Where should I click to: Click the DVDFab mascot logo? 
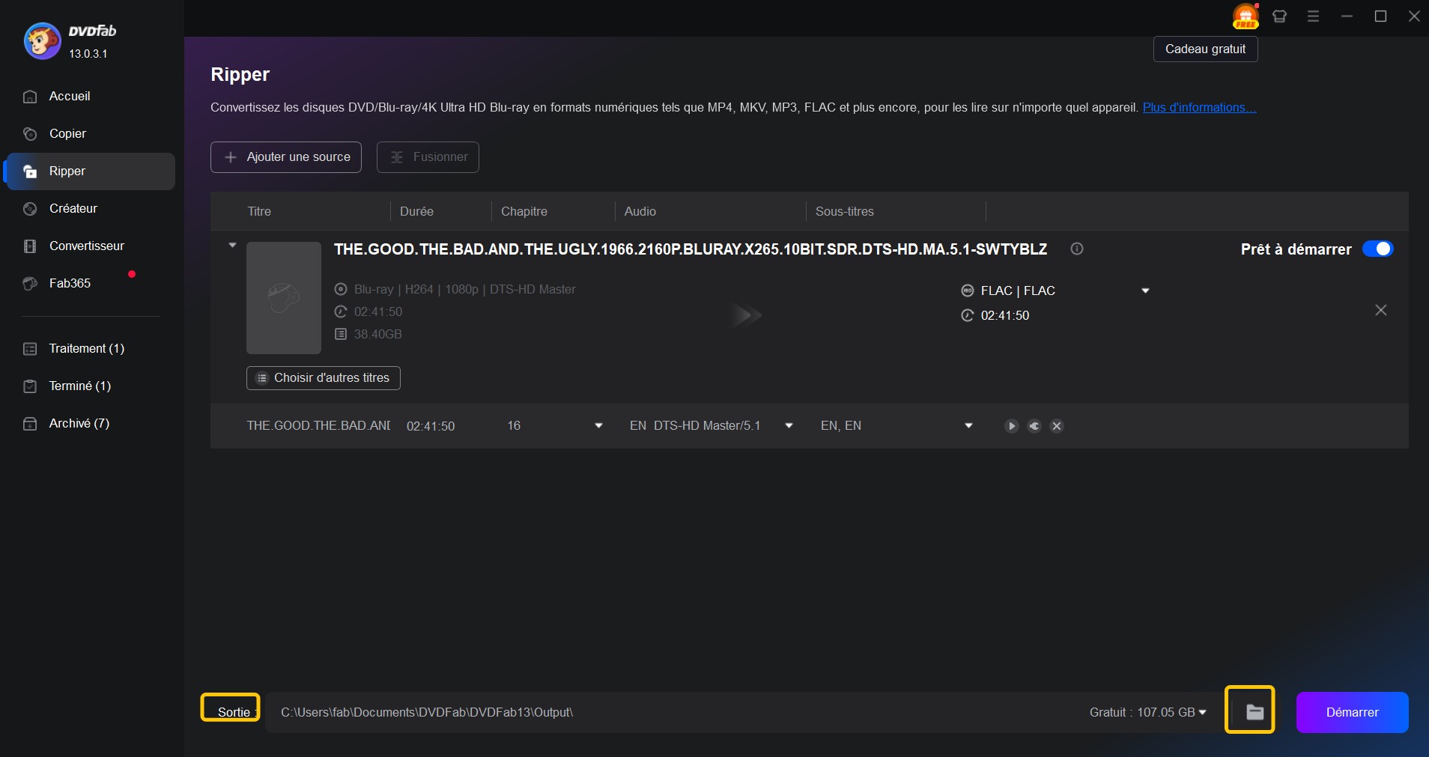pyautogui.click(x=42, y=41)
